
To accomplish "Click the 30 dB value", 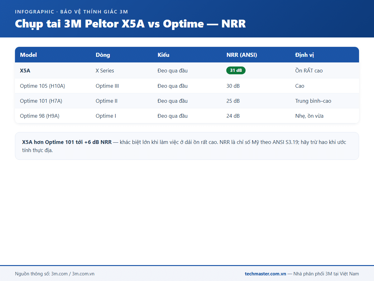I will 233,86.
